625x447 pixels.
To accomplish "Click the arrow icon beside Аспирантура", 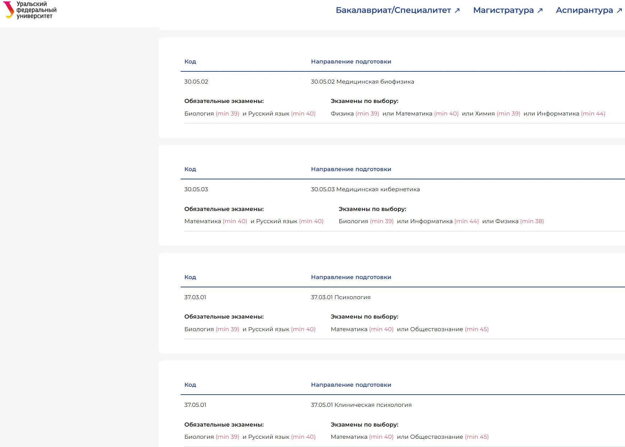I will click(x=619, y=11).
